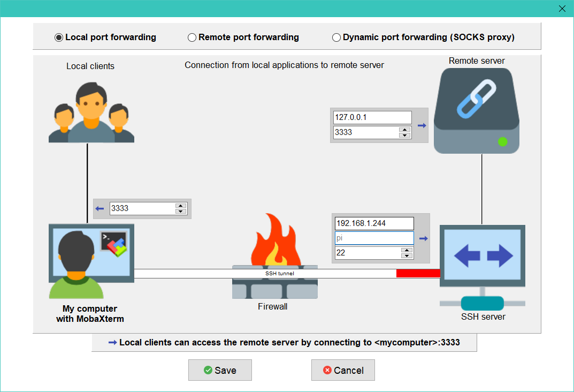This screenshot has height=392, width=574.
Task: Click the blue arrow beside SSH username field
Action: (423, 239)
